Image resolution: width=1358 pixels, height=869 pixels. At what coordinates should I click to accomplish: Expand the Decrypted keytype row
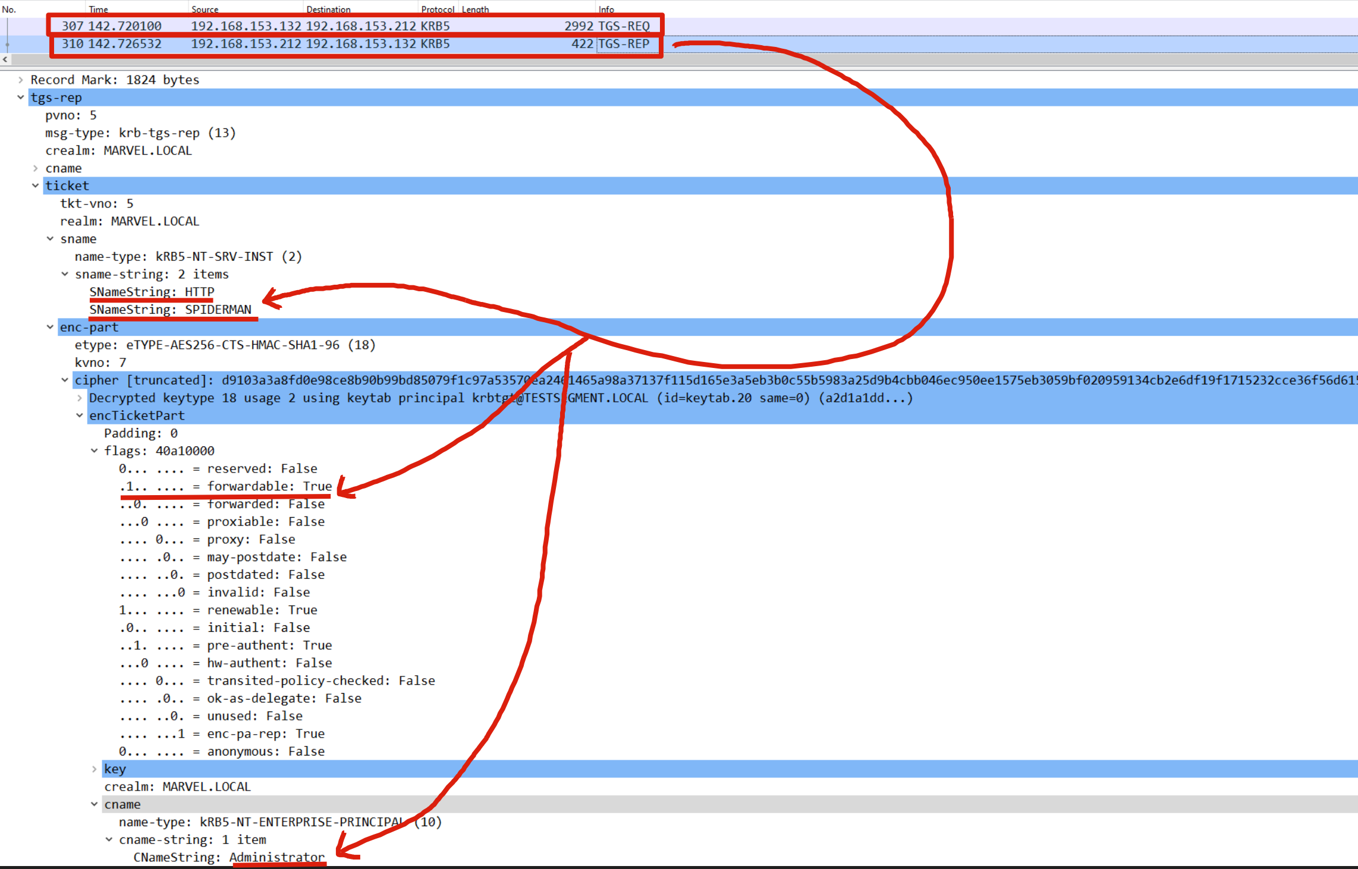pyautogui.click(x=80, y=398)
